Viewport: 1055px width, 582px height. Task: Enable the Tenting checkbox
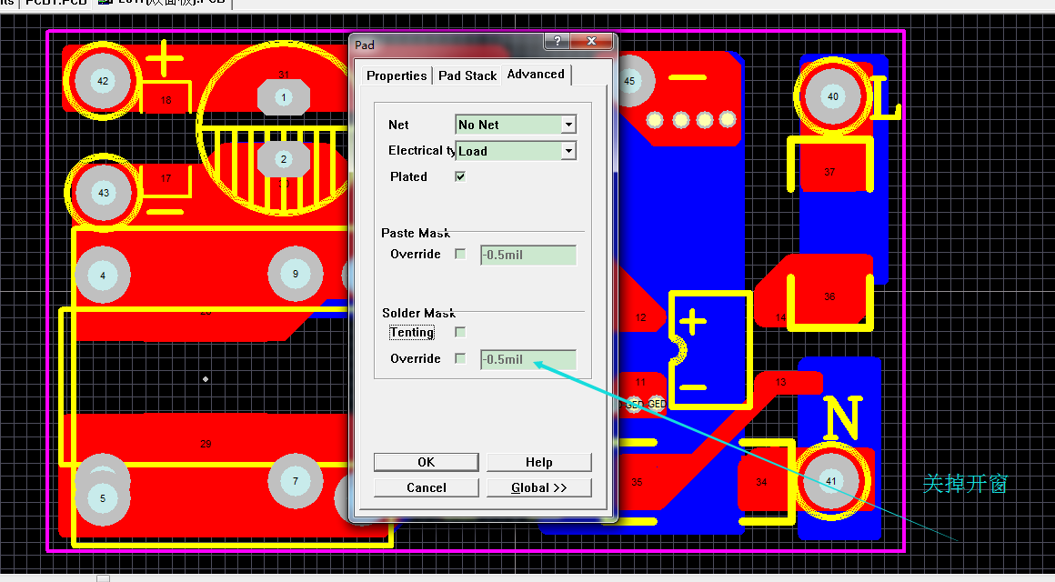(460, 332)
